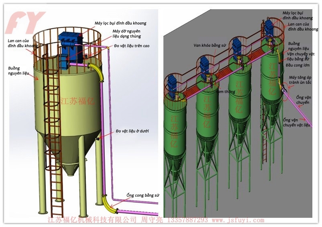Select 'Vận chuyển vật liệu bằng sứ' label
322x227 pixels.
click(x=301, y=56)
